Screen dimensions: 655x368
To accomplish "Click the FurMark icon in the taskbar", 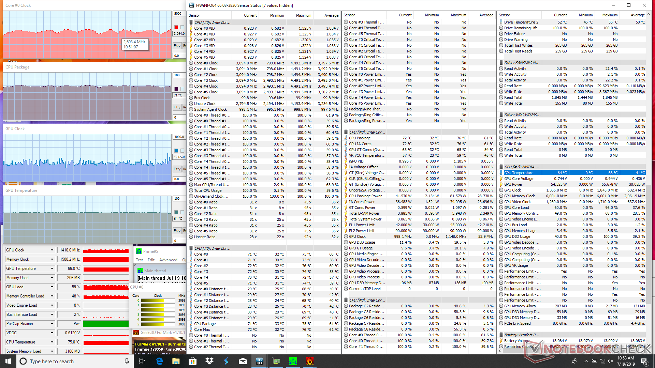I will coord(309,361).
